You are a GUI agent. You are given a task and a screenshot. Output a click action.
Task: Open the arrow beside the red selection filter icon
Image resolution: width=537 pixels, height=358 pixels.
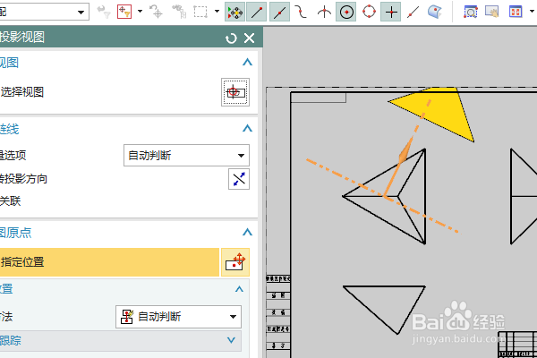pos(140,12)
